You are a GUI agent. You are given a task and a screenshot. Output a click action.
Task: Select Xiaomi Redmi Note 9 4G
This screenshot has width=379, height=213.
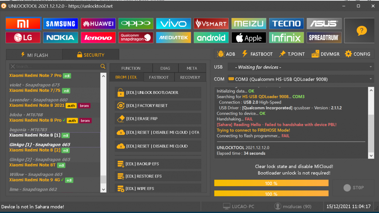pyautogui.click(x=34, y=180)
